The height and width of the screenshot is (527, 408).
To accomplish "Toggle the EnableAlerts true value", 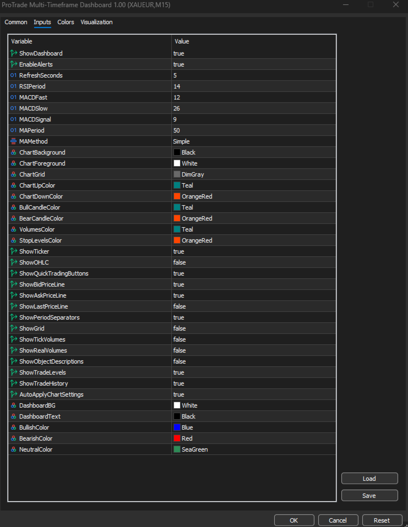I will tap(178, 64).
